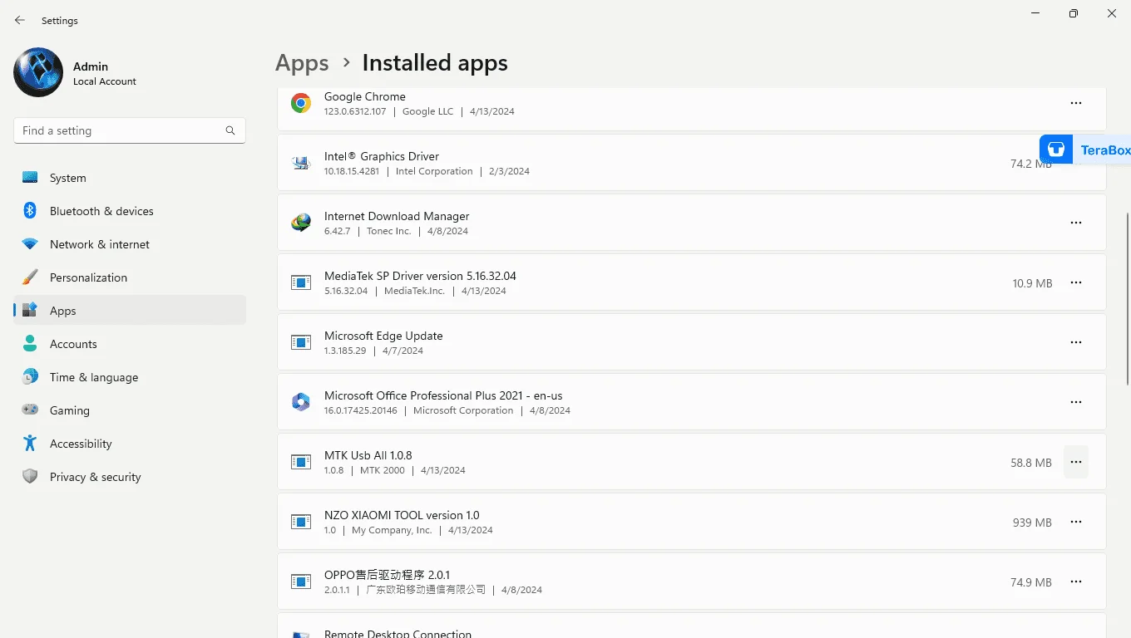Open Bluetooth & devices settings
This screenshot has height=638, width=1131.
click(x=130, y=211)
